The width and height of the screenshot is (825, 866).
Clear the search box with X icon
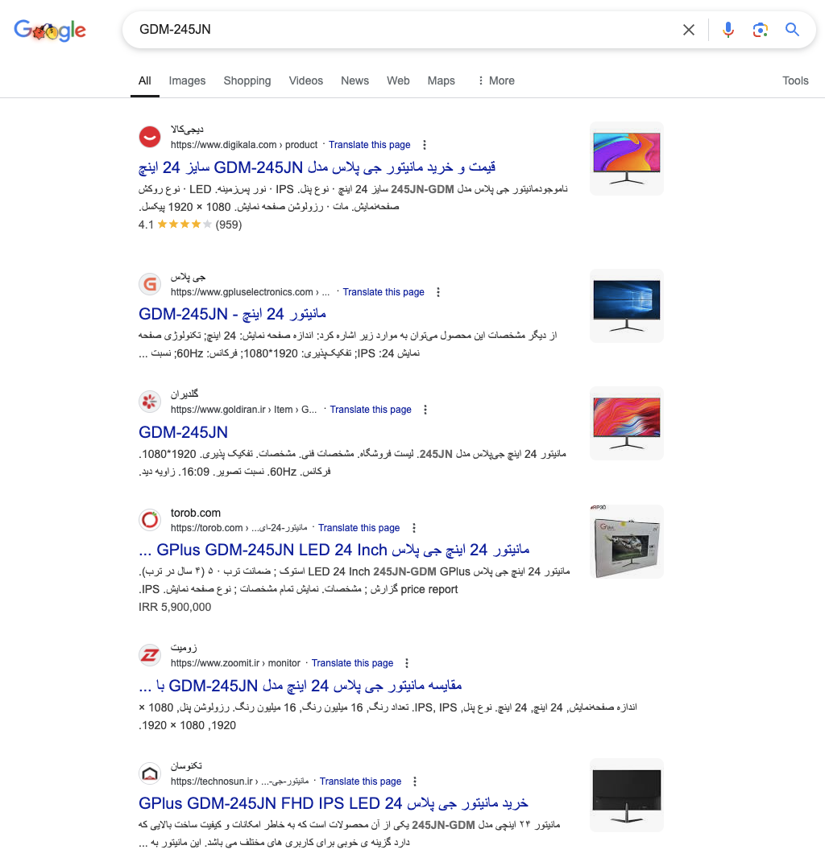688,30
